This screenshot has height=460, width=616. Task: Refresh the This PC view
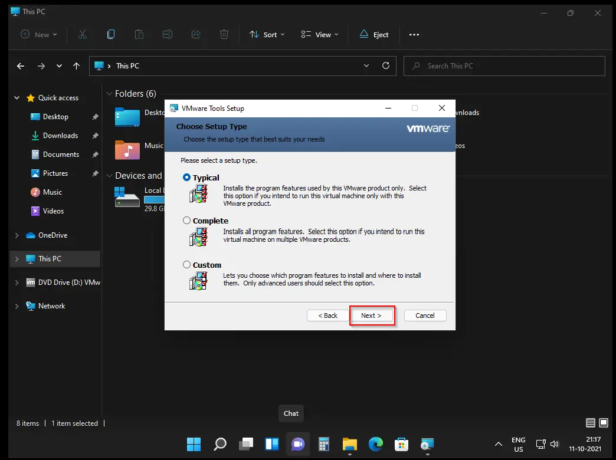point(386,65)
